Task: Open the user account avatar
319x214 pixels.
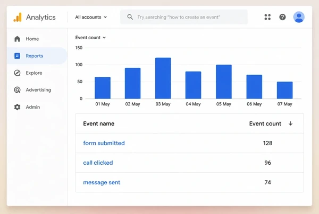Action: coord(299,17)
